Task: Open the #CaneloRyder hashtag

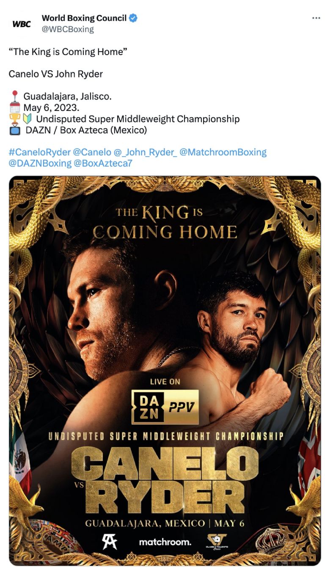Action: coord(39,152)
